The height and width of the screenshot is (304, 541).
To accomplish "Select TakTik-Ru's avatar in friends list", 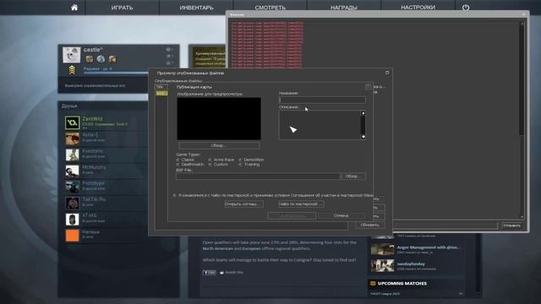I will tap(73, 203).
